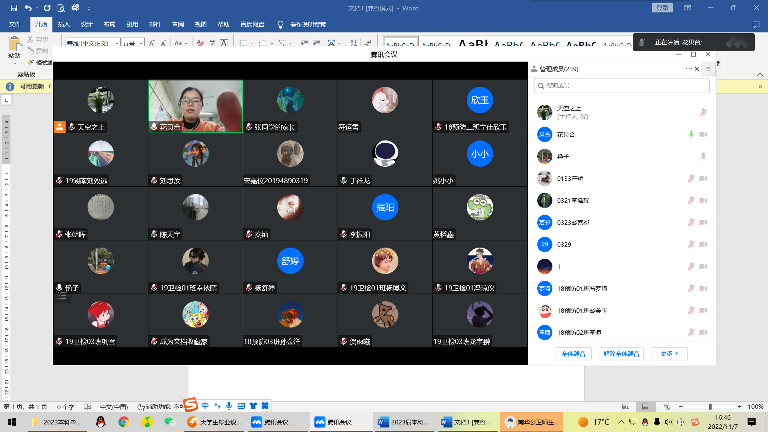Click the 搜索成员 search field
The height and width of the screenshot is (432, 768).
click(622, 86)
